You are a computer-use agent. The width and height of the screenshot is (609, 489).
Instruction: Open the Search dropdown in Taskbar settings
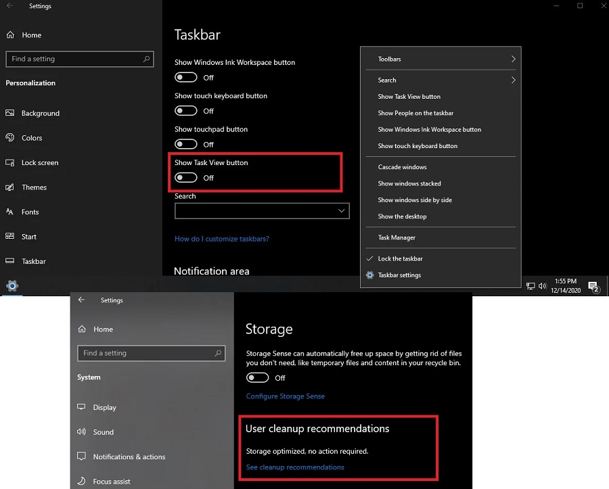click(262, 211)
